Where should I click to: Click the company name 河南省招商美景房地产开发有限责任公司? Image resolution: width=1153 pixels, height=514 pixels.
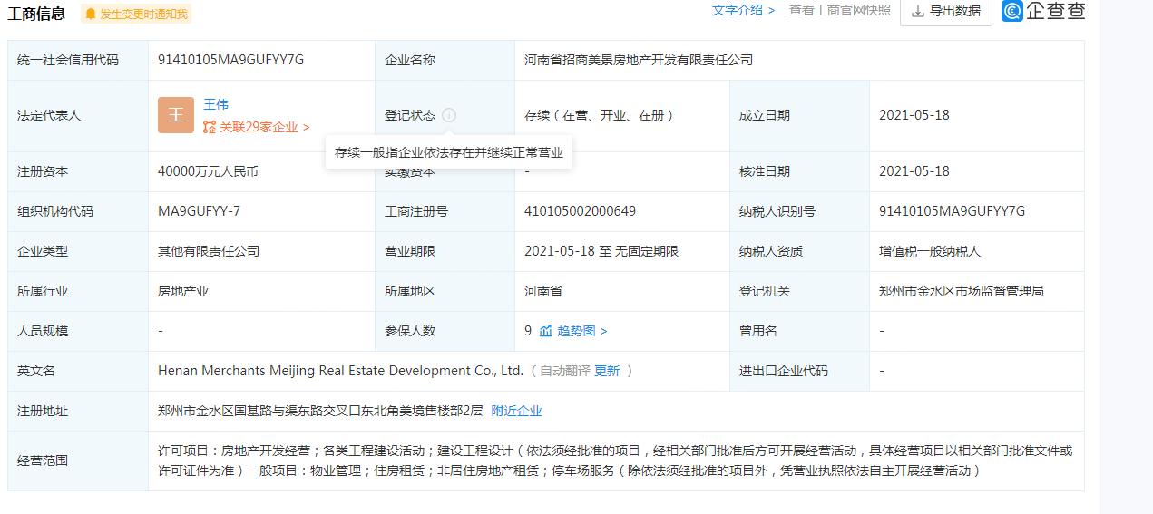tap(639, 60)
